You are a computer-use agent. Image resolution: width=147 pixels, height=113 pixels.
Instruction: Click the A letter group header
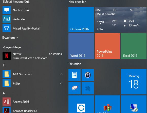pos(4,93)
